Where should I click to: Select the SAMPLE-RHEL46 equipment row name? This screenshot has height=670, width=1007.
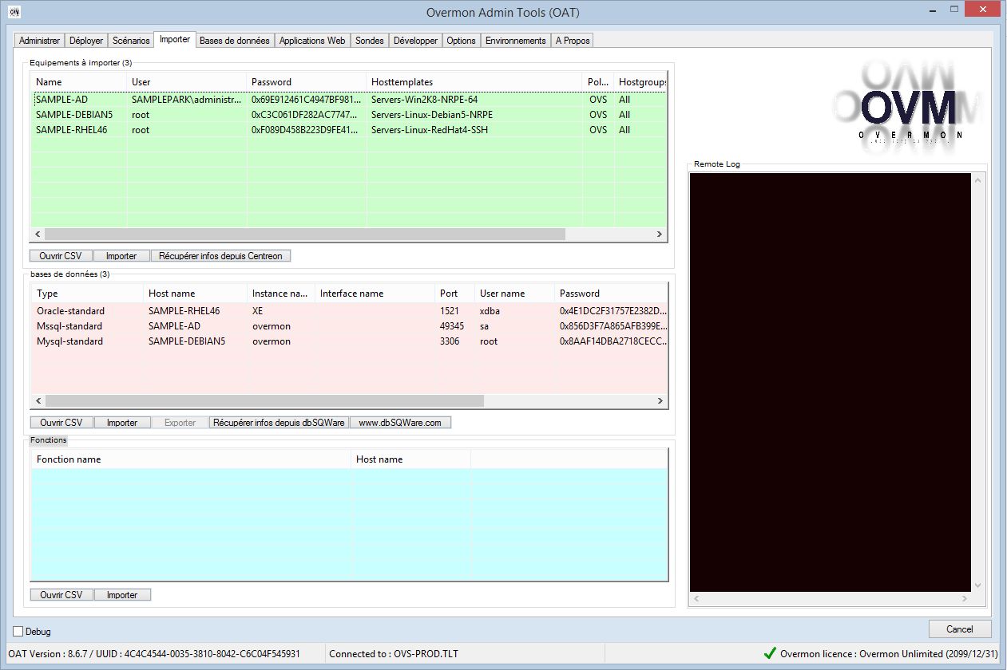(x=72, y=130)
